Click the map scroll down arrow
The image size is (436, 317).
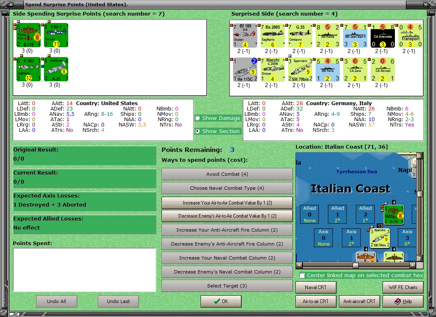coord(420,258)
